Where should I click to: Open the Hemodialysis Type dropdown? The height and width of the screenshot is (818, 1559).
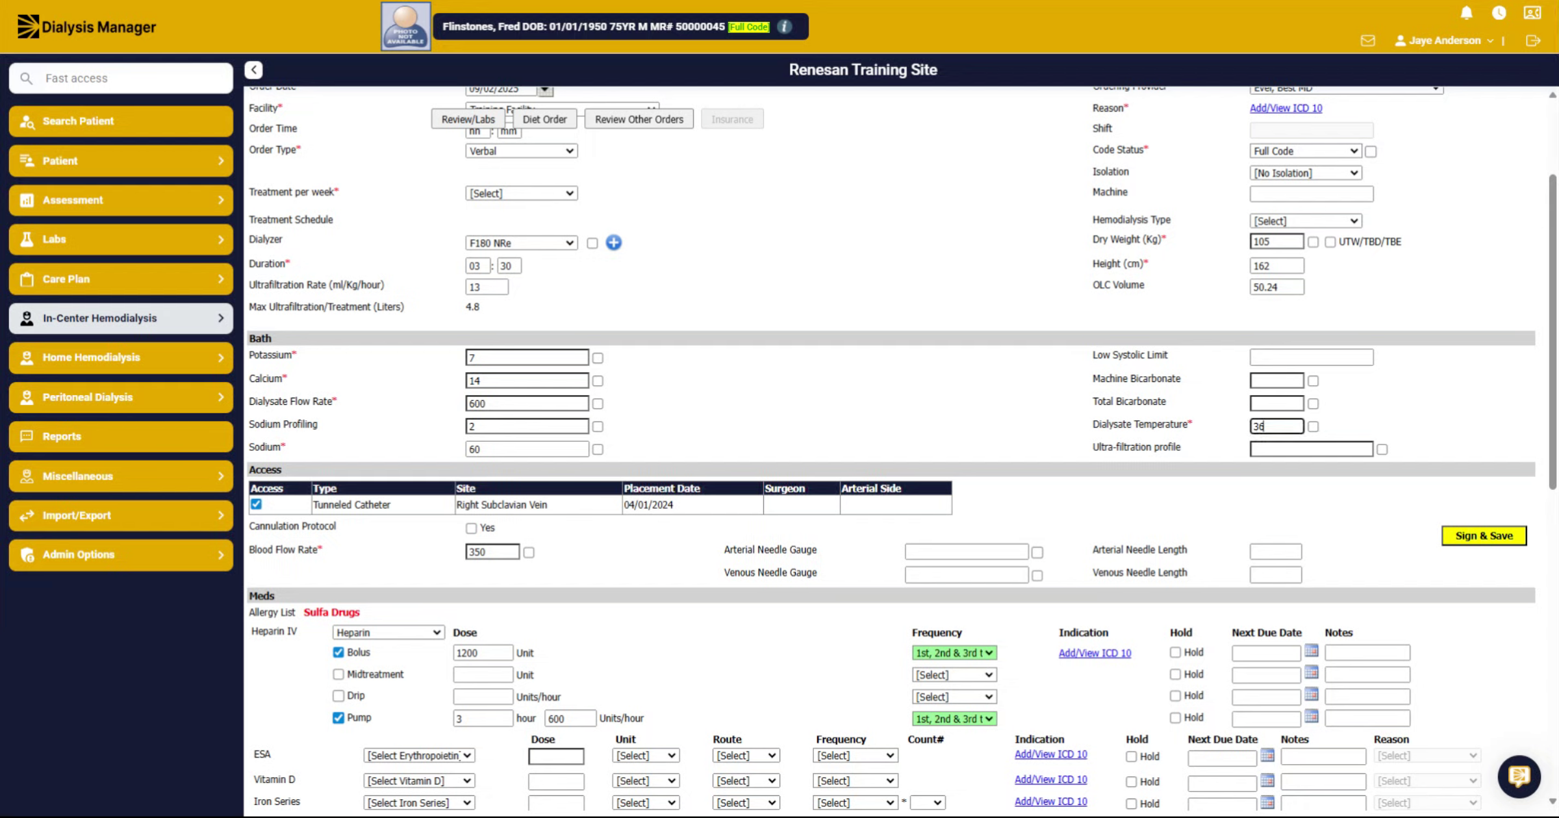point(1306,221)
